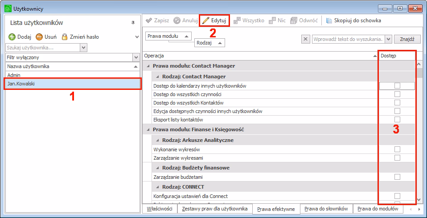This screenshot has height=218, width=427.
Task: Open the Filtr wyłączony dropdown
Action: click(136, 57)
